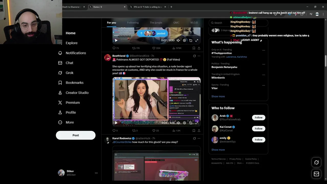Follow emily @extraemilyy
The image size is (327, 184).
(x=259, y=140)
